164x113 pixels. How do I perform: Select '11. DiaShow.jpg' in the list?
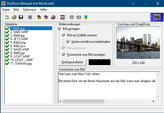pos(21,63)
